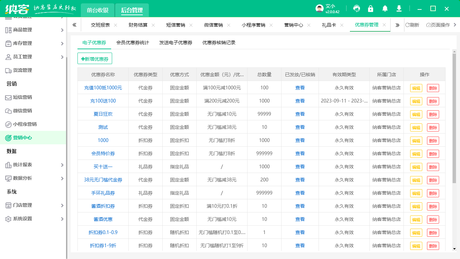Expand 库存管理 submenu arrow
The height and width of the screenshot is (259, 460).
(62, 44)
